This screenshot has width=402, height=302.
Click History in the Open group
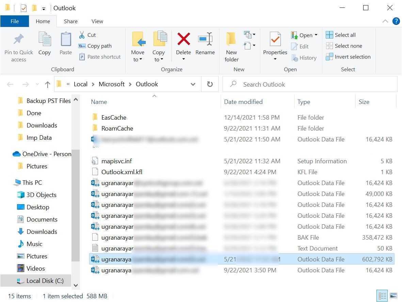304,58
